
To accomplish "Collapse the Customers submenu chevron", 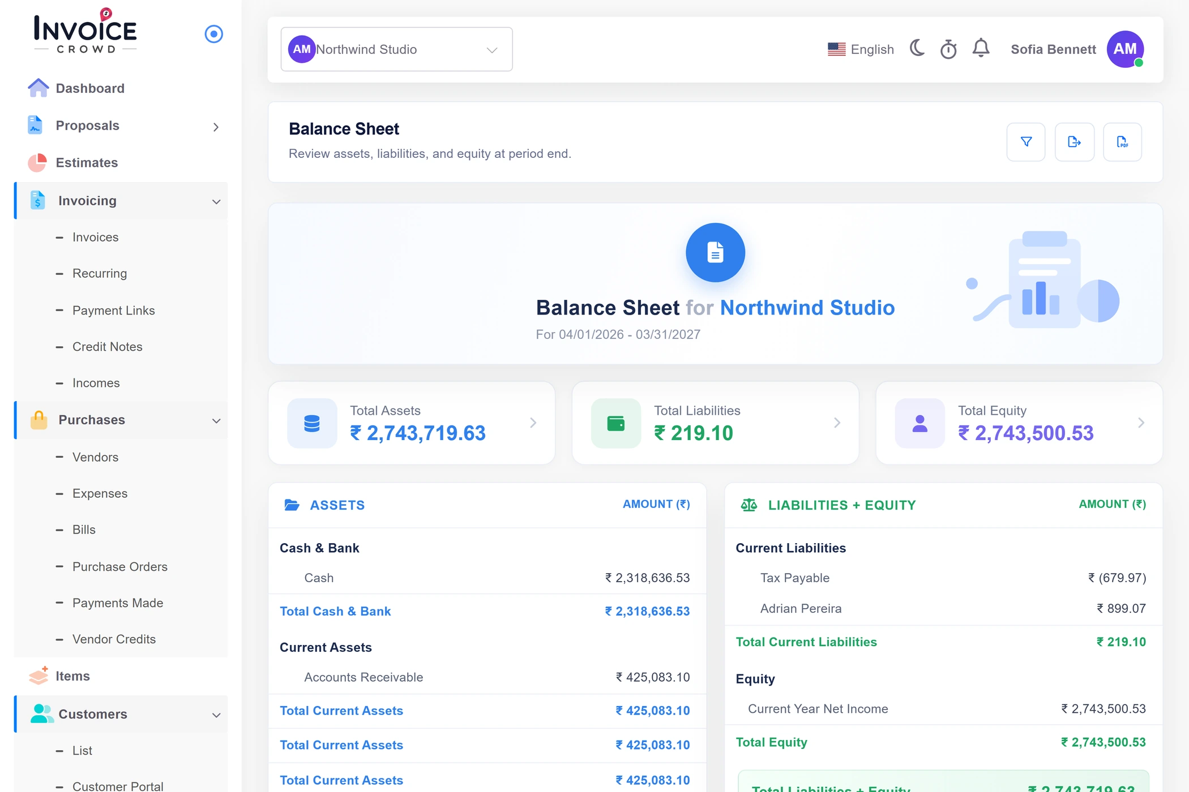I will (x=216, y=715).
